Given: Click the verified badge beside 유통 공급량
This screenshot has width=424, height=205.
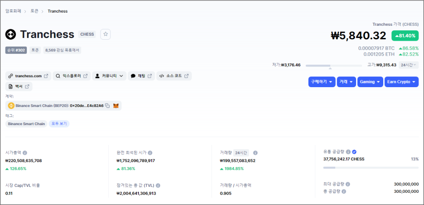Looking at the screenshot, I should pyautogui.click(x=354, y=152).
